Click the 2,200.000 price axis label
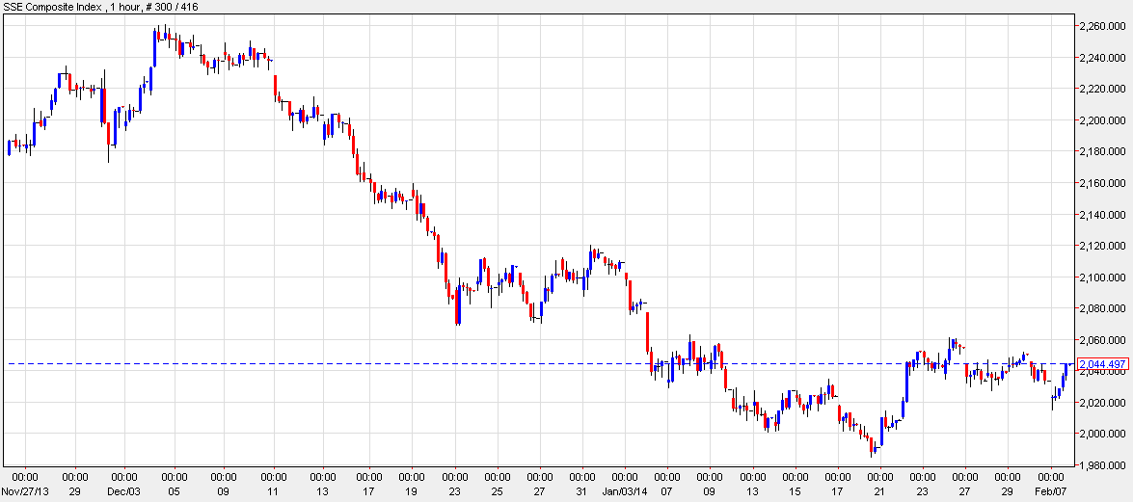1133x502 pixels. tap(1102, 119)
